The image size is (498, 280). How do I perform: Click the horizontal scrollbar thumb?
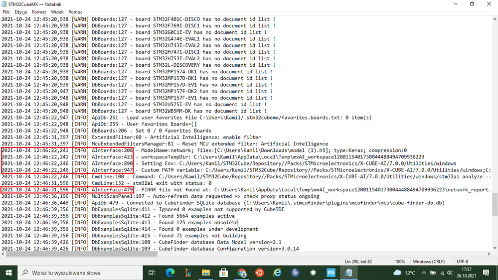point(82,254)
